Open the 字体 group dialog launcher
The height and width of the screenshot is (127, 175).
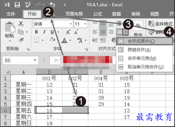click(87, 49)
